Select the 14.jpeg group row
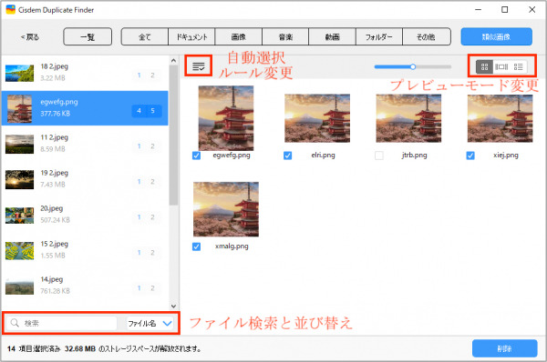This screenshot has width=547, height=362. 85,286
